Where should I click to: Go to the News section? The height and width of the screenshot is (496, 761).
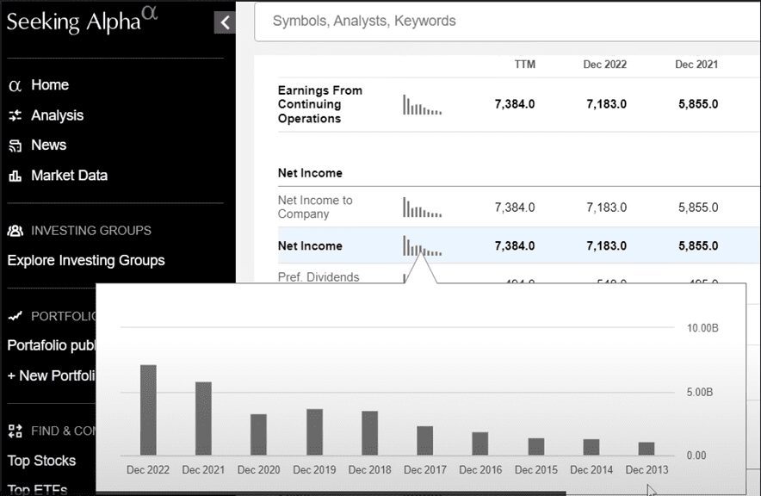click(x=48, y=146)
